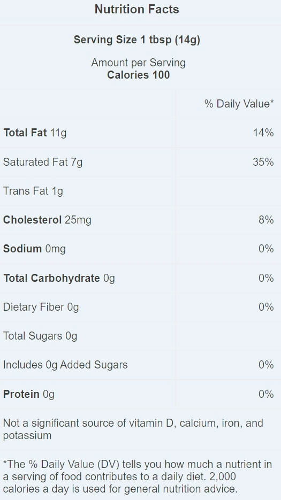Image resolution: width=281 pixels, height=500 pixels.
Task: Select the Trans Fat 1g row
Action: point(140,191)
